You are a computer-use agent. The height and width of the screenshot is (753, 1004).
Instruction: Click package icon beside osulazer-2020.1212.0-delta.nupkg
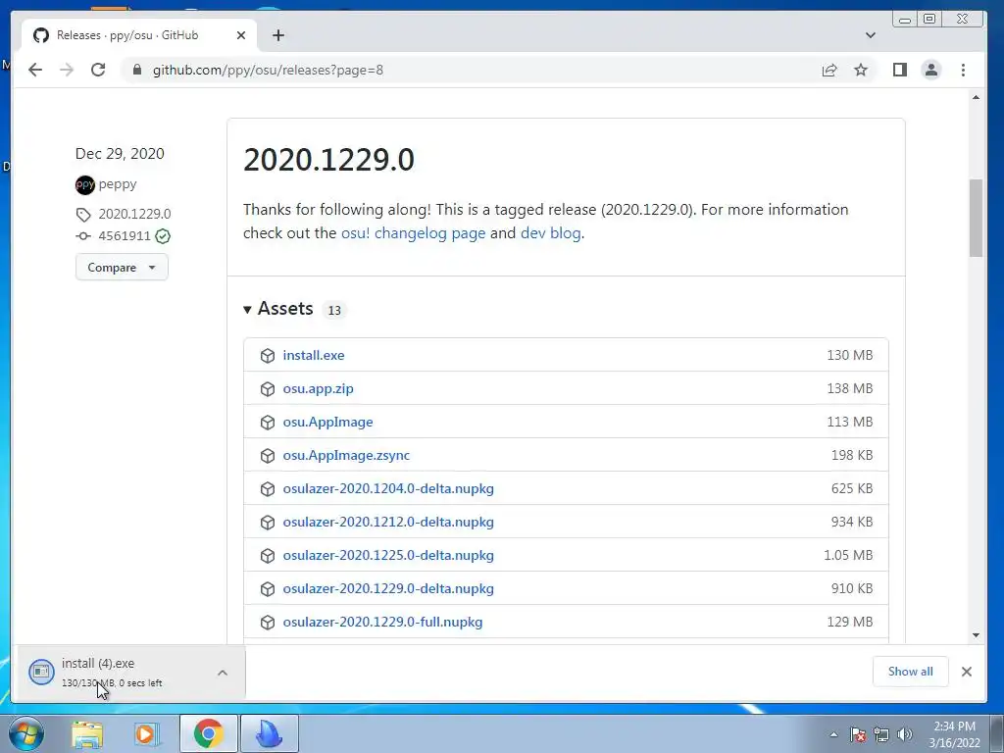[268, 522]
